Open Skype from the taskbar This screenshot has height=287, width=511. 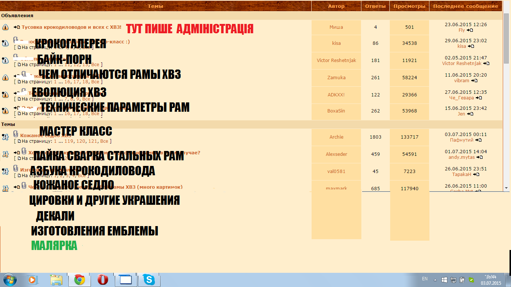[149, 280]
